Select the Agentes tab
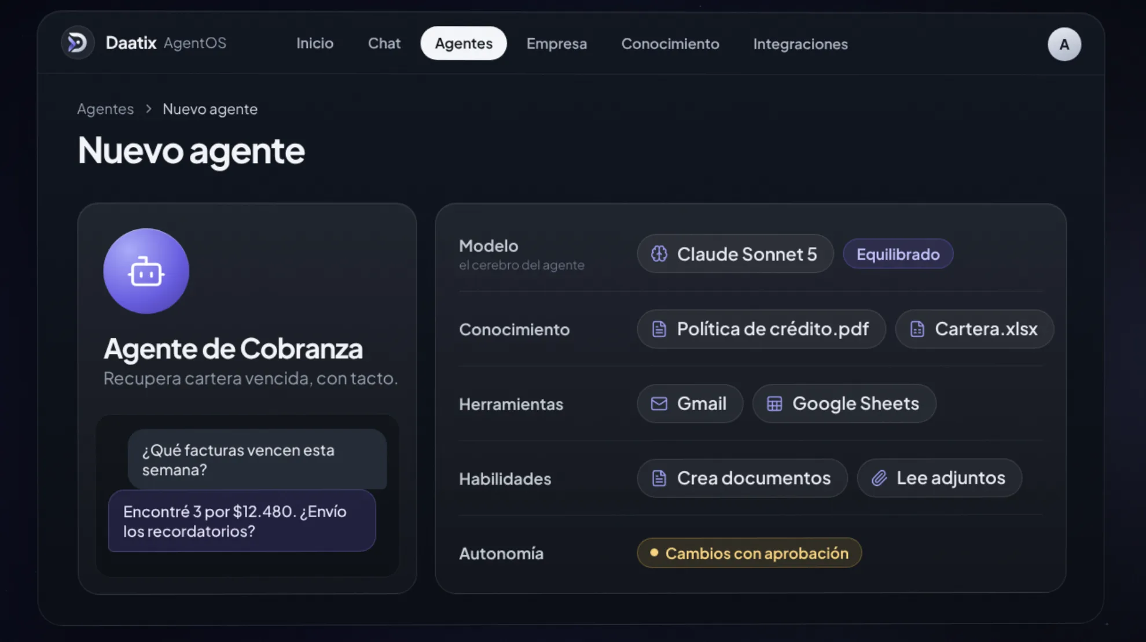1146x642 pixels. pos(464,43)
